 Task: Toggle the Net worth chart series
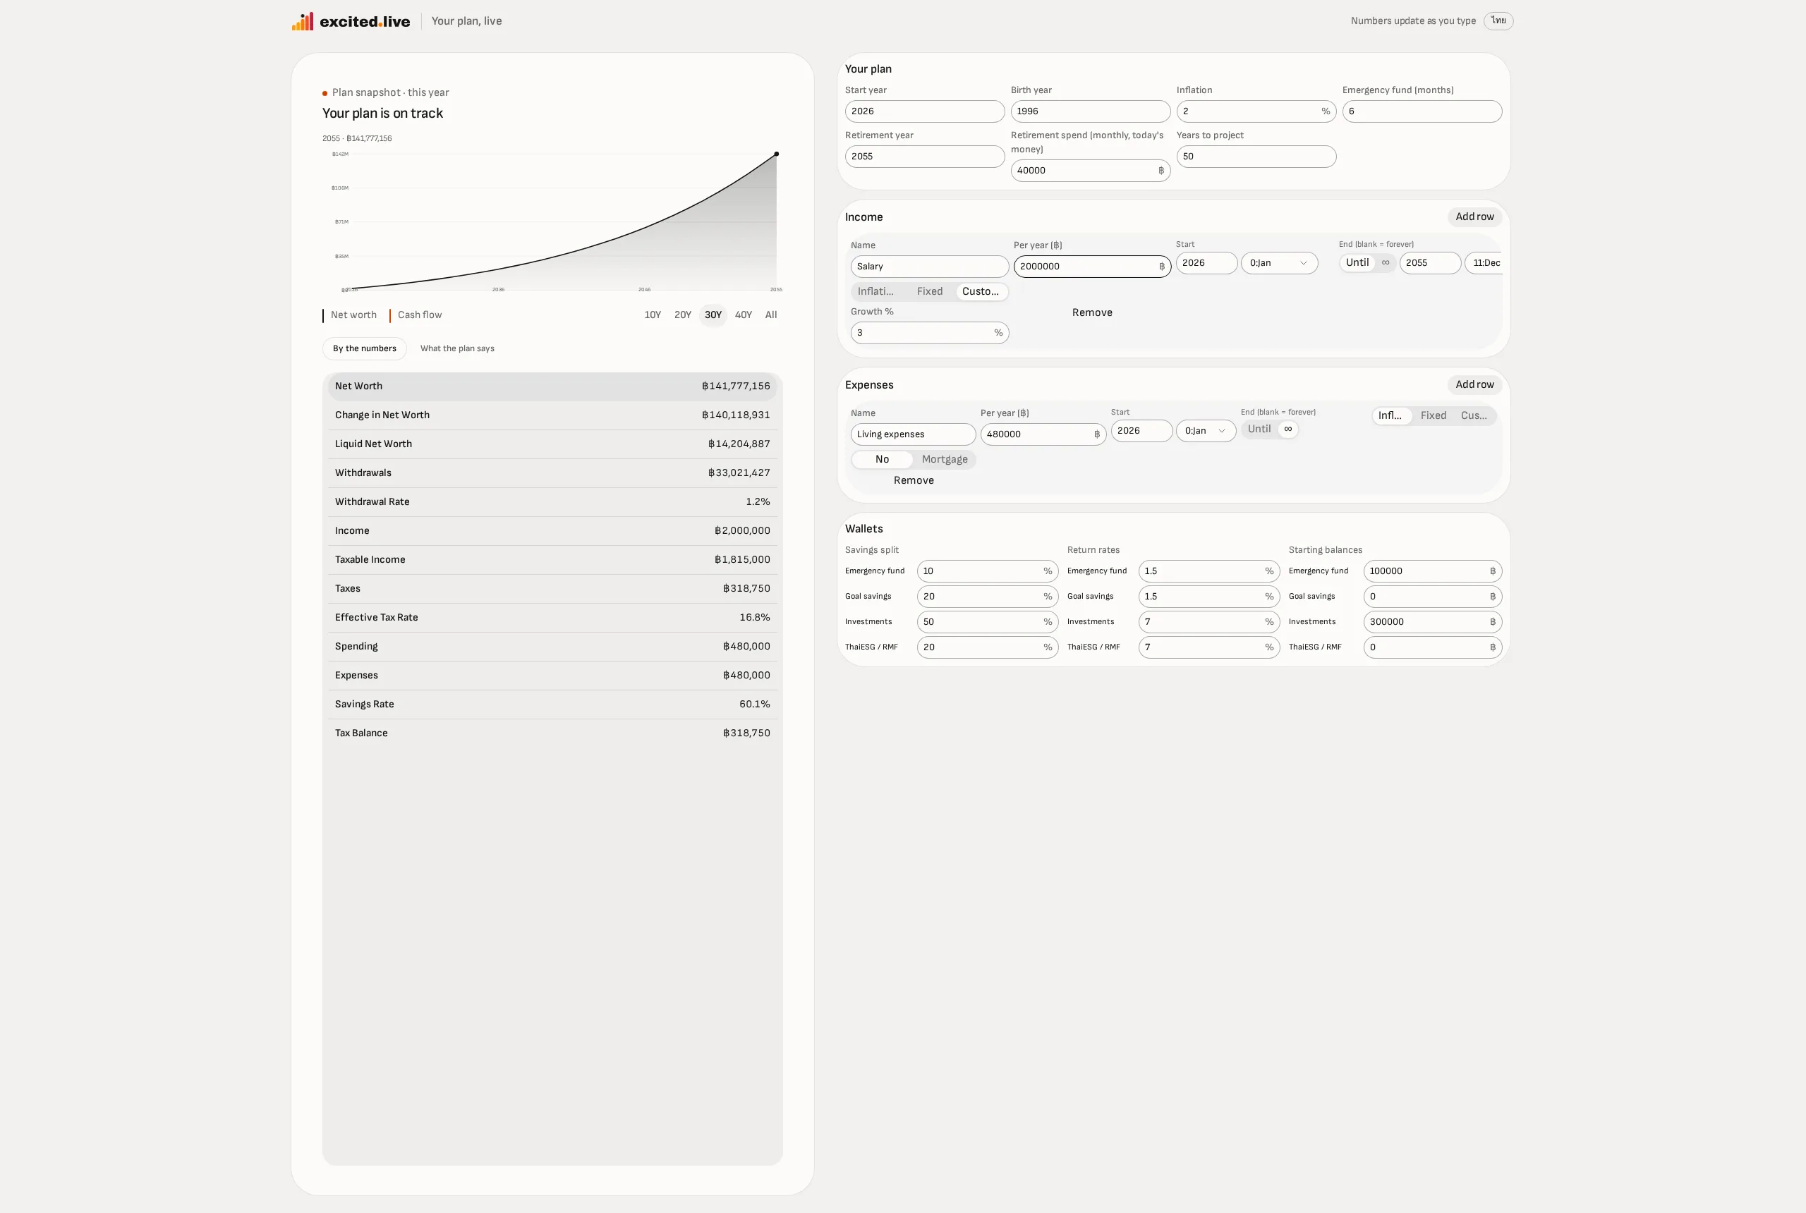click(x=350, y=315)
